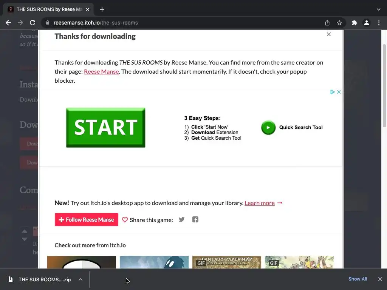Screen dimensions: 387x290
Task: Open the first recommended game thumbnail
Action: 82,262
